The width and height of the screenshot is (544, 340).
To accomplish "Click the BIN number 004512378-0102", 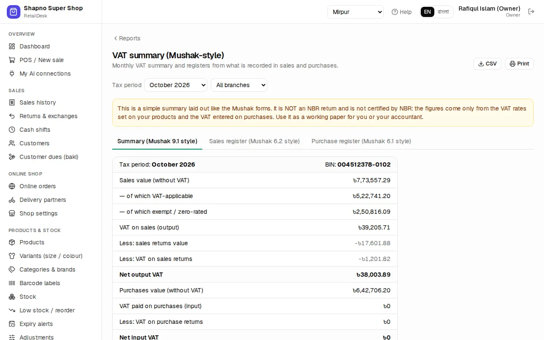I will [x=364, y=164].
